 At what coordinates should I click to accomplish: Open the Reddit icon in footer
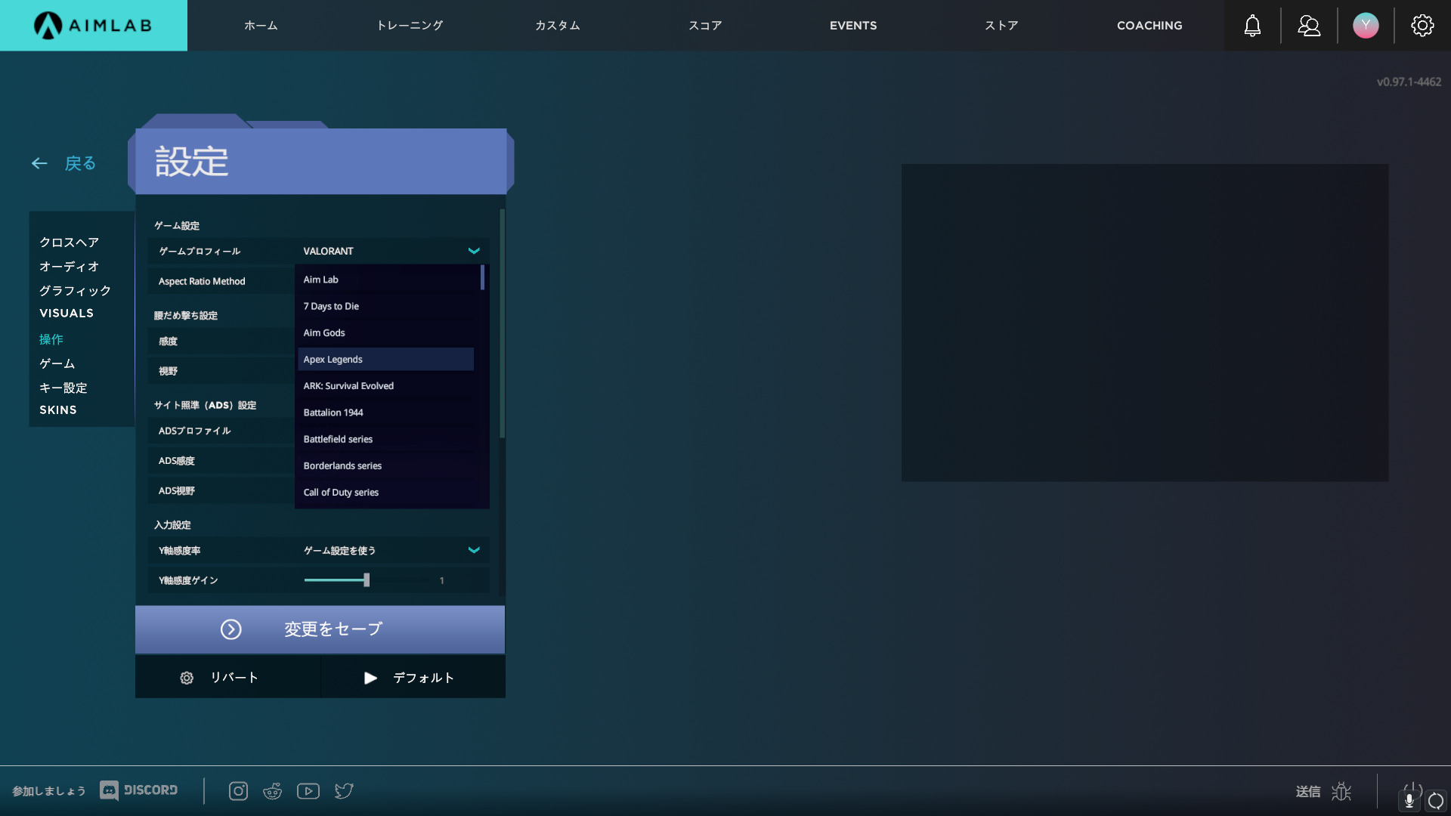(x=272, y=791)
